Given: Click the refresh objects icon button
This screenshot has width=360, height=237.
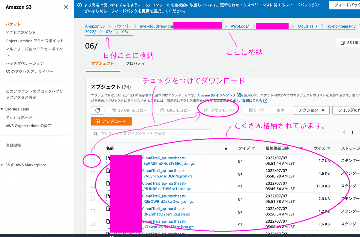Looking at the screenshot, I should [97, 110].
